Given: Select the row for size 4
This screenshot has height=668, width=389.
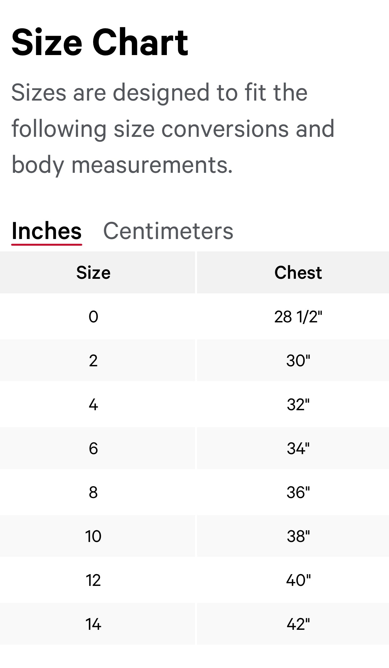Looking at the screenshot, I should click(93, 405).
